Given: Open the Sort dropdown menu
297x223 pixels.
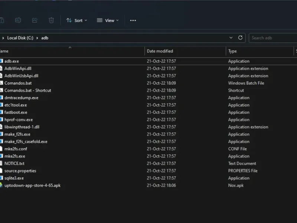Looking at the screenshot, I should tap(77, 20).
